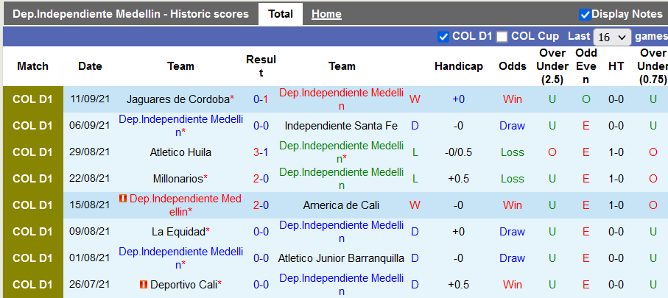The image size is (668, 298).
Task: Click the Handicap column header
Action: pos(459,66)
